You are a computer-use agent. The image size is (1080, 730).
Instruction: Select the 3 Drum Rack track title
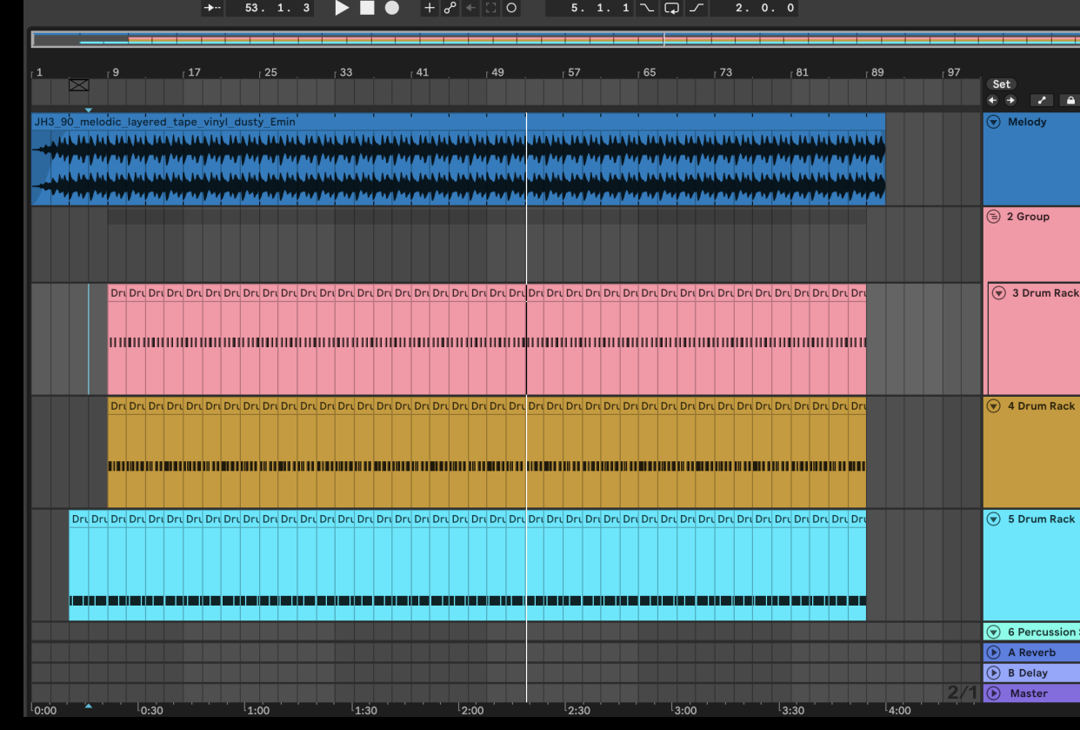pos(1045,293)
